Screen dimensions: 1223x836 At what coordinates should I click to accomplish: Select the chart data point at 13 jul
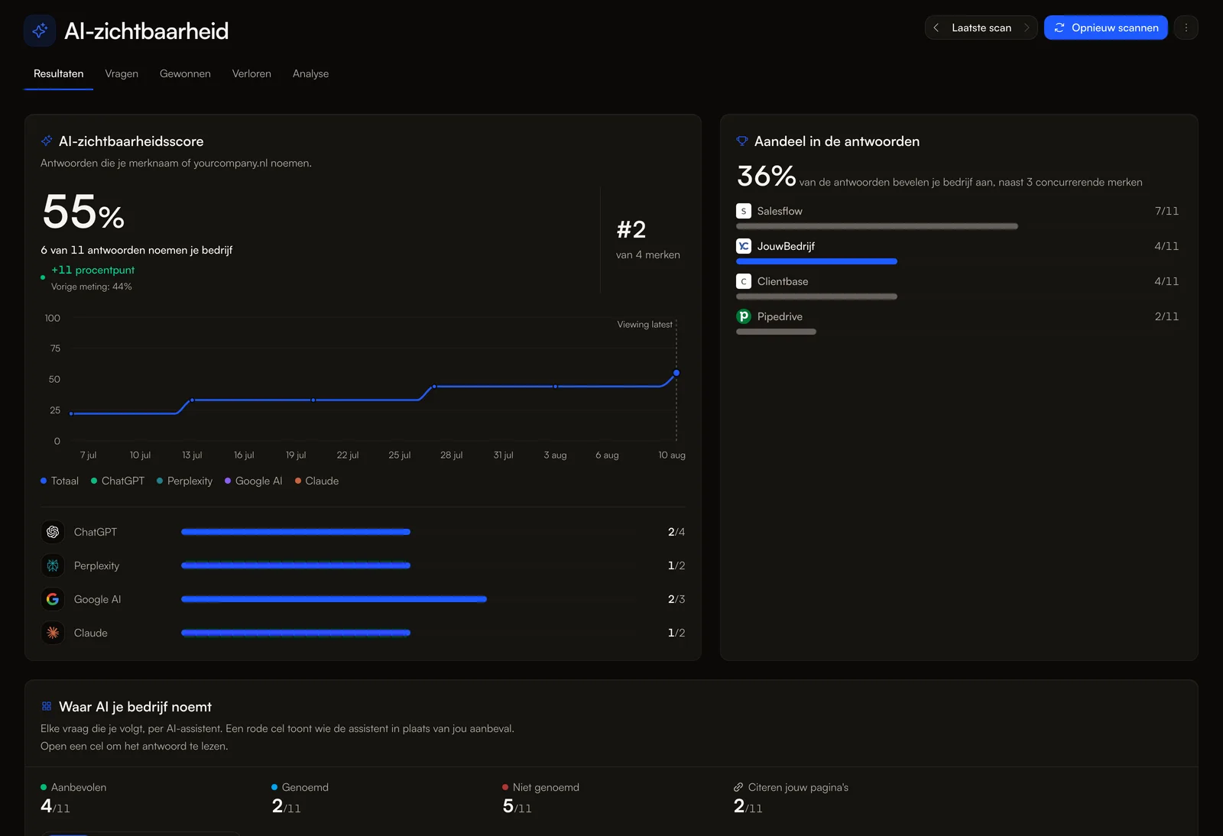tap(192, 400)
